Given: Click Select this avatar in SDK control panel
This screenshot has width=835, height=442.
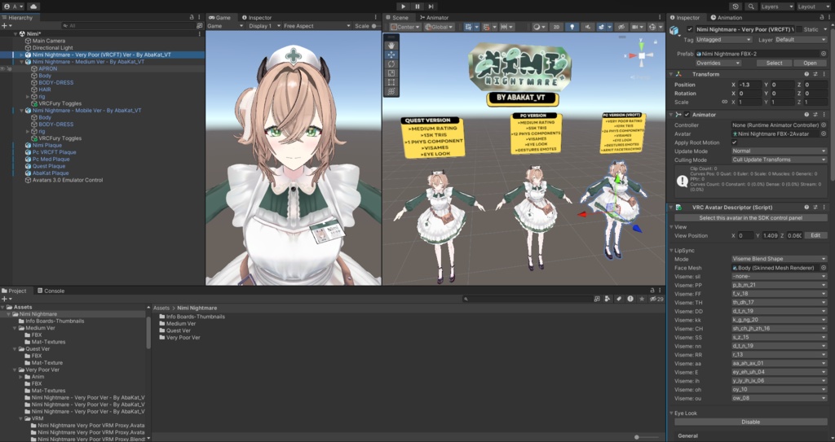Looking at the screenshot, I should pyautogui.click(x=751, y=218).
